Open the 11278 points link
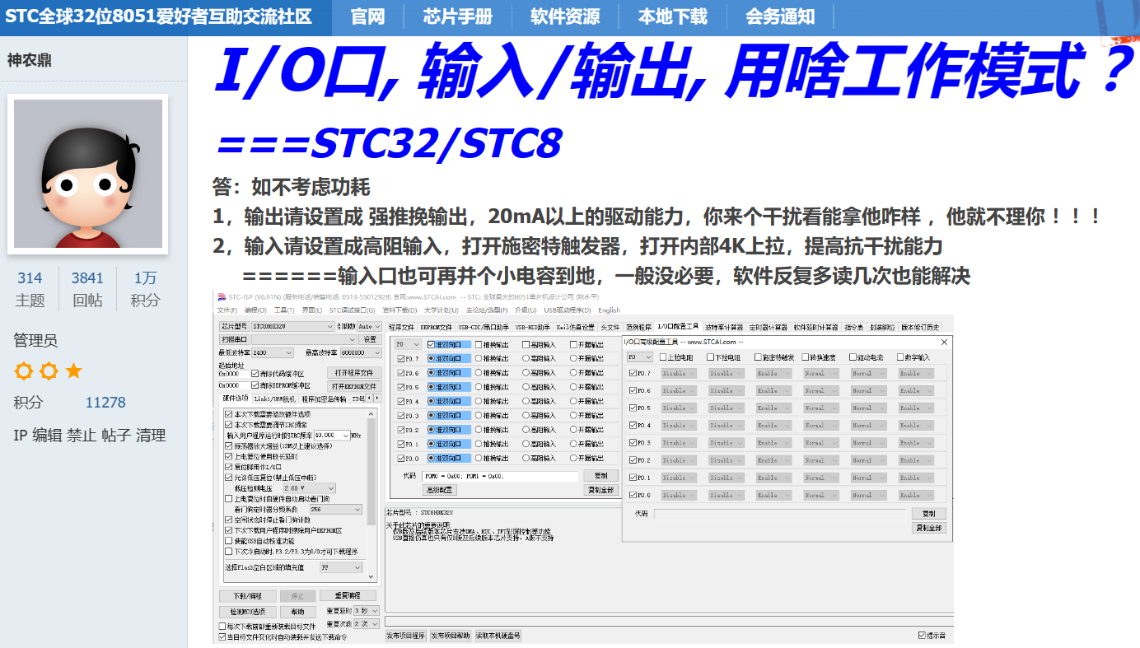Viewport: 1140px width, 648px height. 105,403
